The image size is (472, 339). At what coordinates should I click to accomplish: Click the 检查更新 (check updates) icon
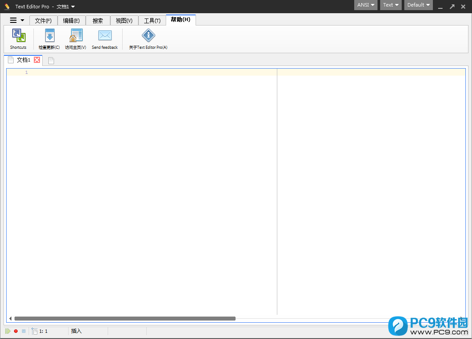49,35
